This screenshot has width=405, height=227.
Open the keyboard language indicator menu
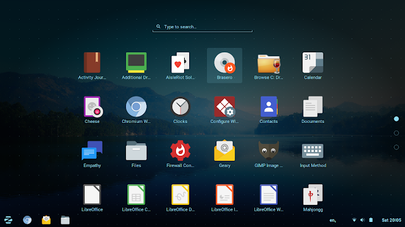pos(333,220)
